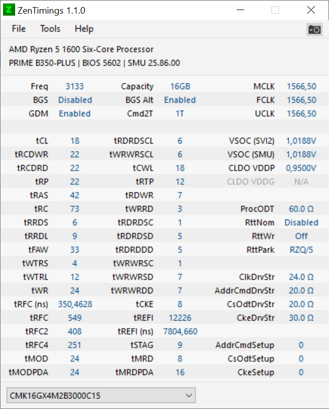329x409 pixels.
Task: Click the Capacity 16GB value
Action: (x=180, y=86)
